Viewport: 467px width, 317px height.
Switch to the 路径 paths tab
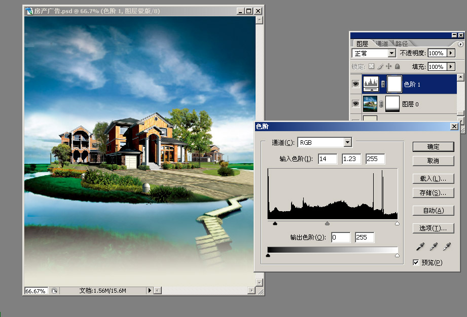(x=402, y=44)
